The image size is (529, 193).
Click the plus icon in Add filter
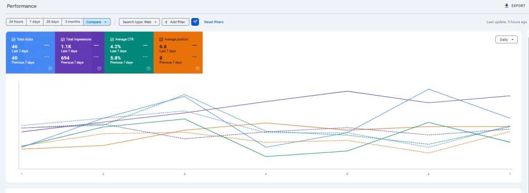coord(166,22)
